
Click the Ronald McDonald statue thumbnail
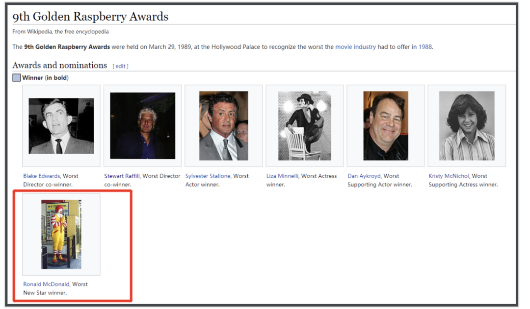pyautogui.click(x=61, y=234)
